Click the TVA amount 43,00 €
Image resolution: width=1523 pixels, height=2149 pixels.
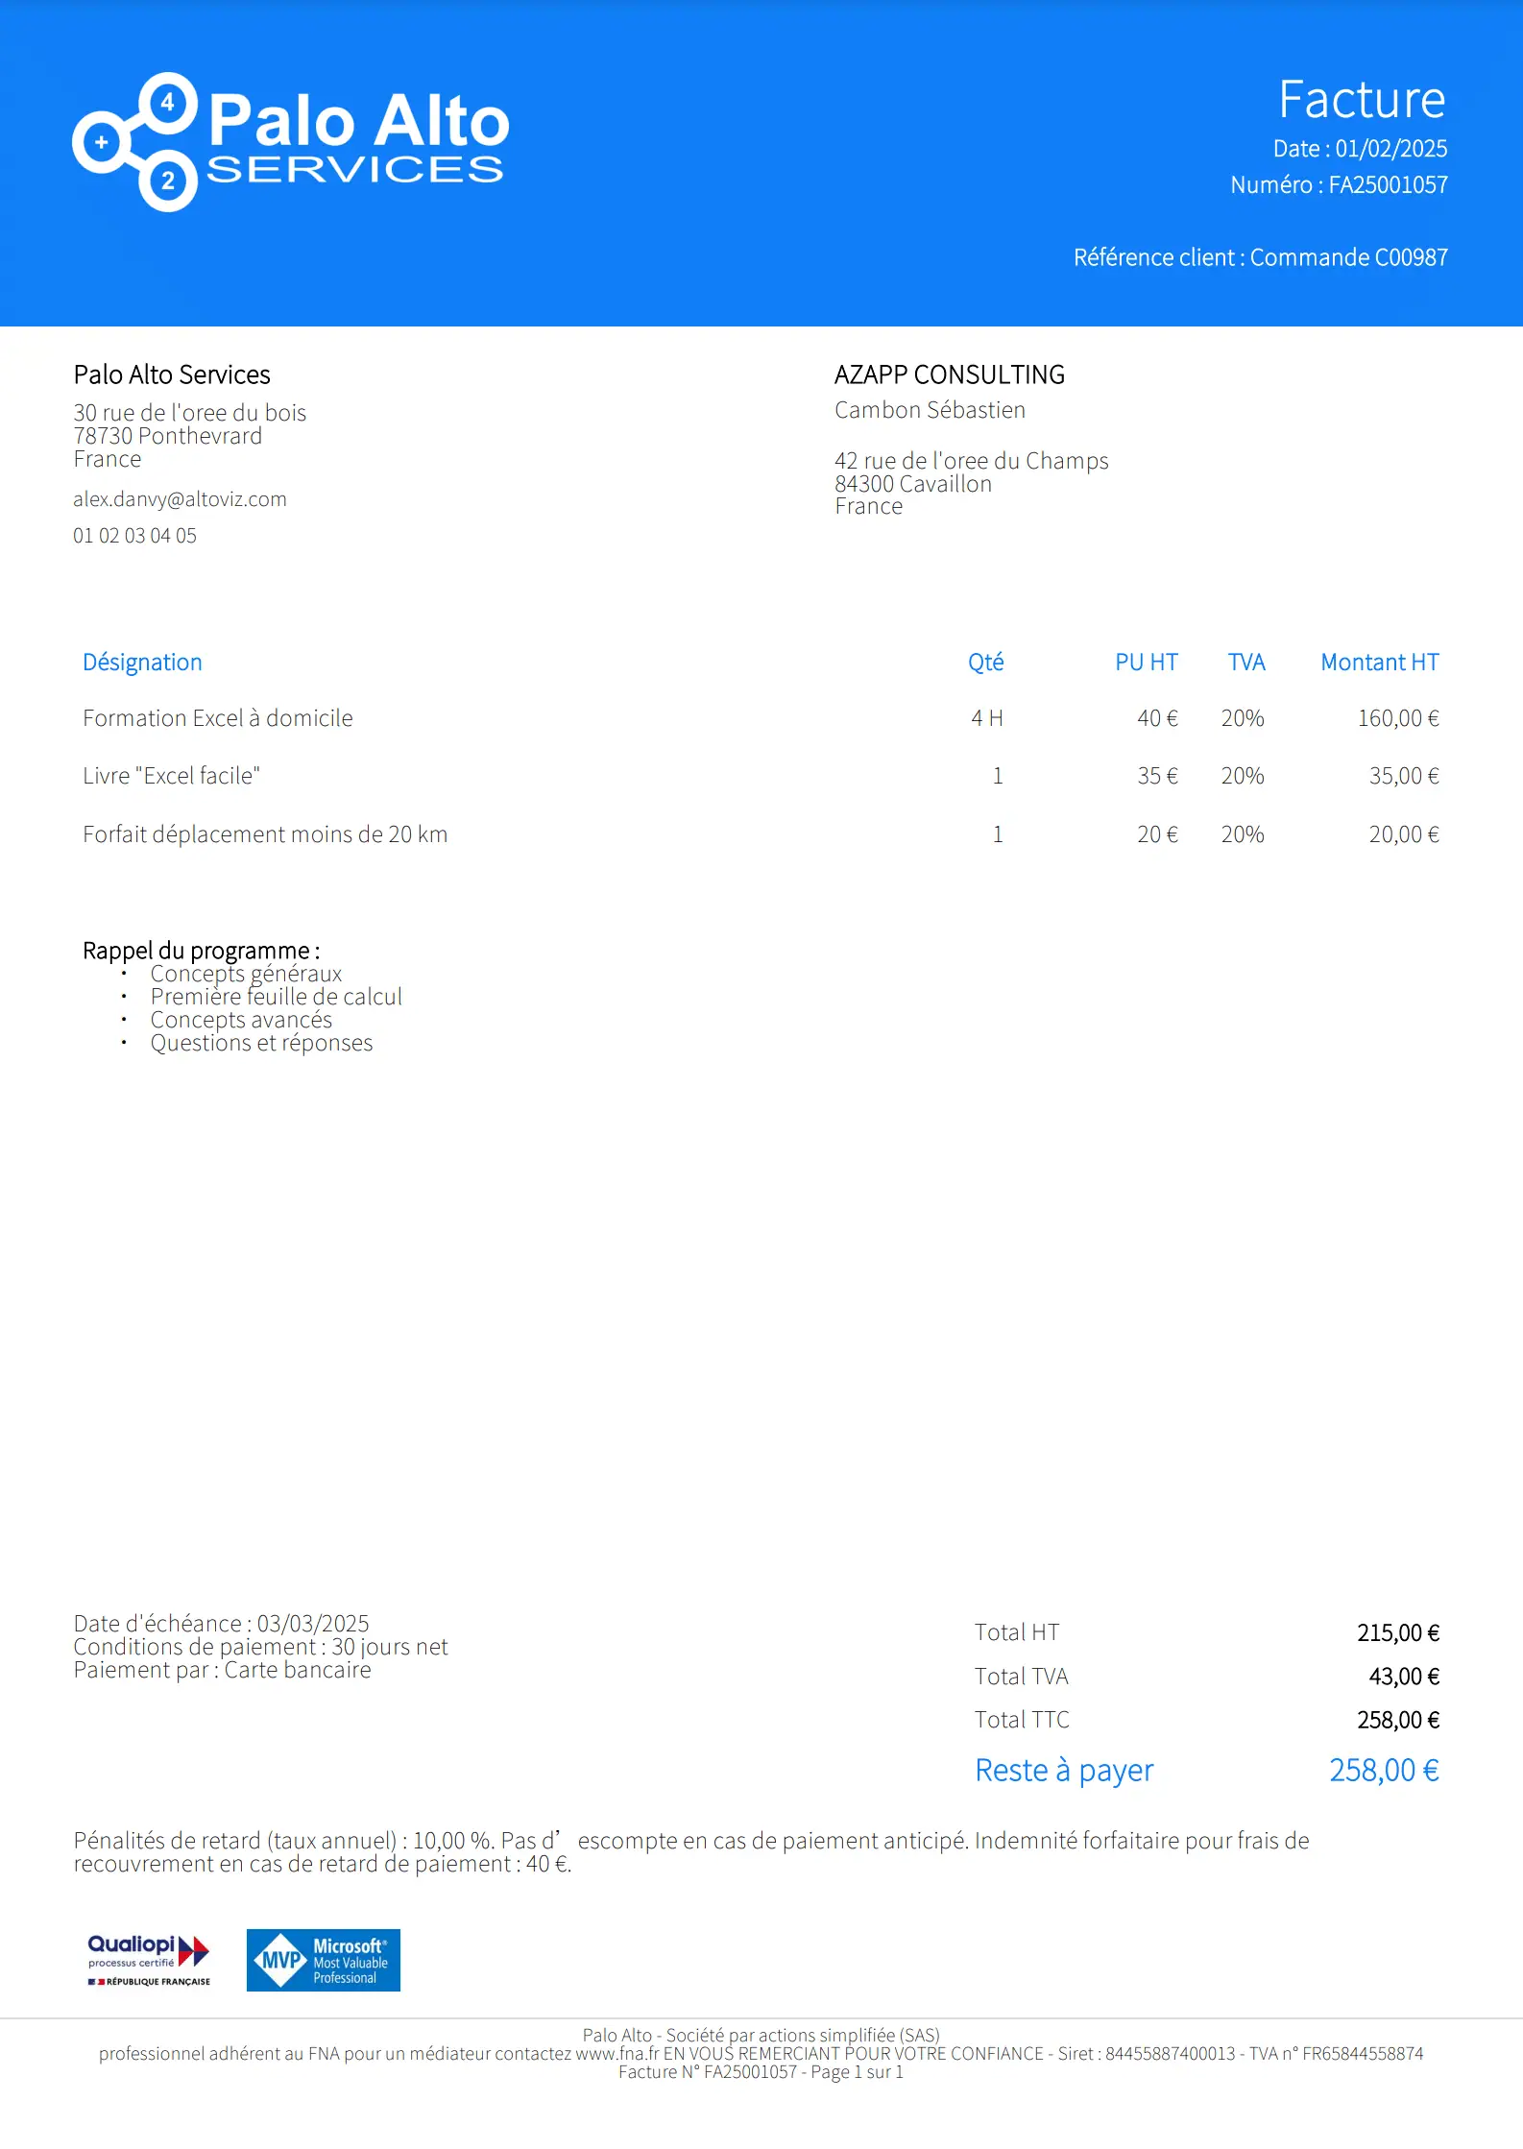1404,1677
